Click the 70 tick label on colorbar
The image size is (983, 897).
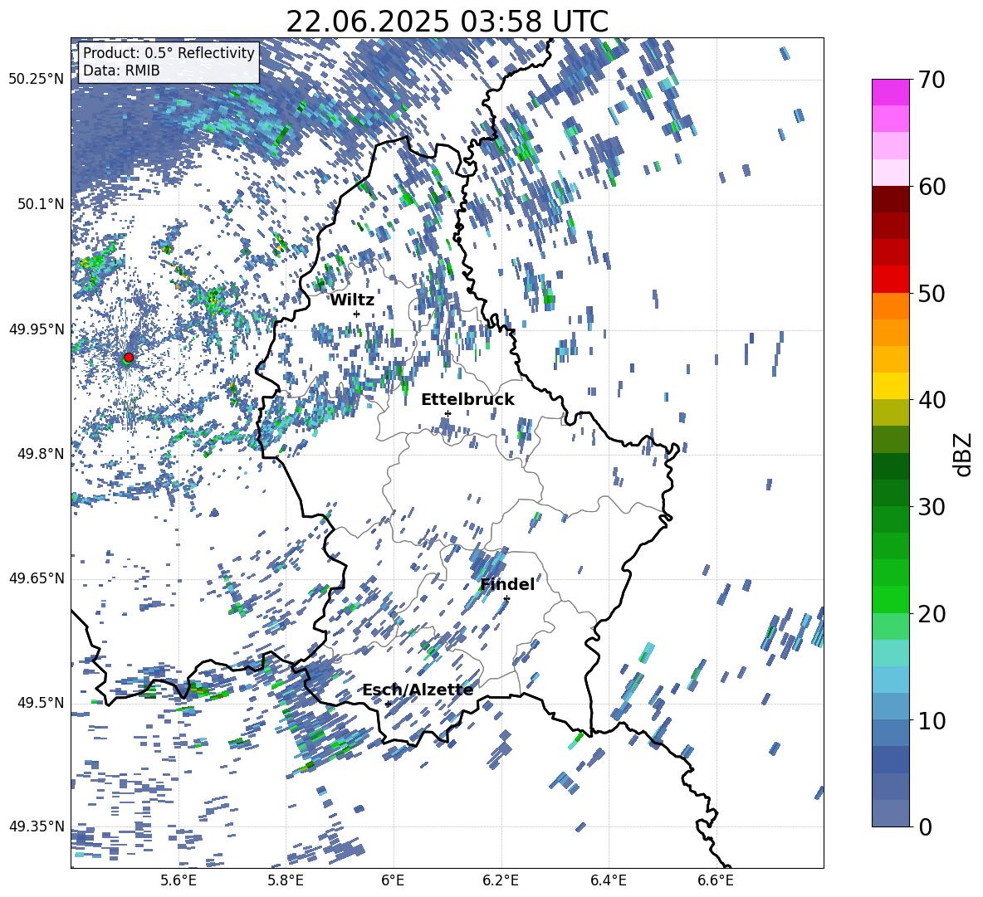[x=932, y=80]
